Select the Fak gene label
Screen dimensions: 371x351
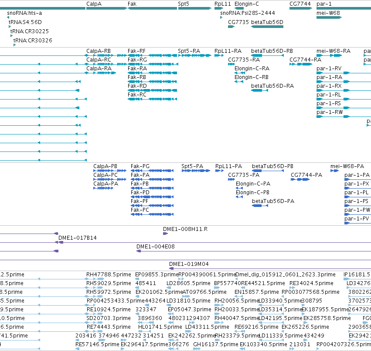click(132, 4)
